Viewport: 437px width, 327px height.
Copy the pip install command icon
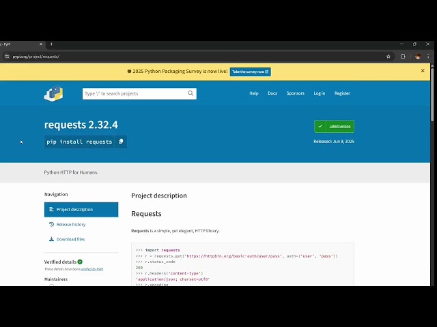[x=121, y=142]
